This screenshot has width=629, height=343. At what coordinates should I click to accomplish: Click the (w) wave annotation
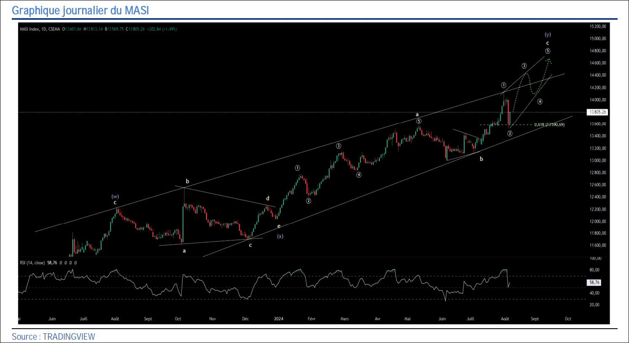115,196
